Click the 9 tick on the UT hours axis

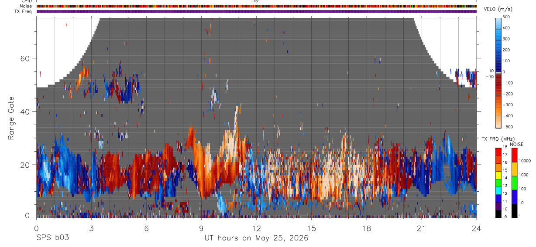[201, 228]
